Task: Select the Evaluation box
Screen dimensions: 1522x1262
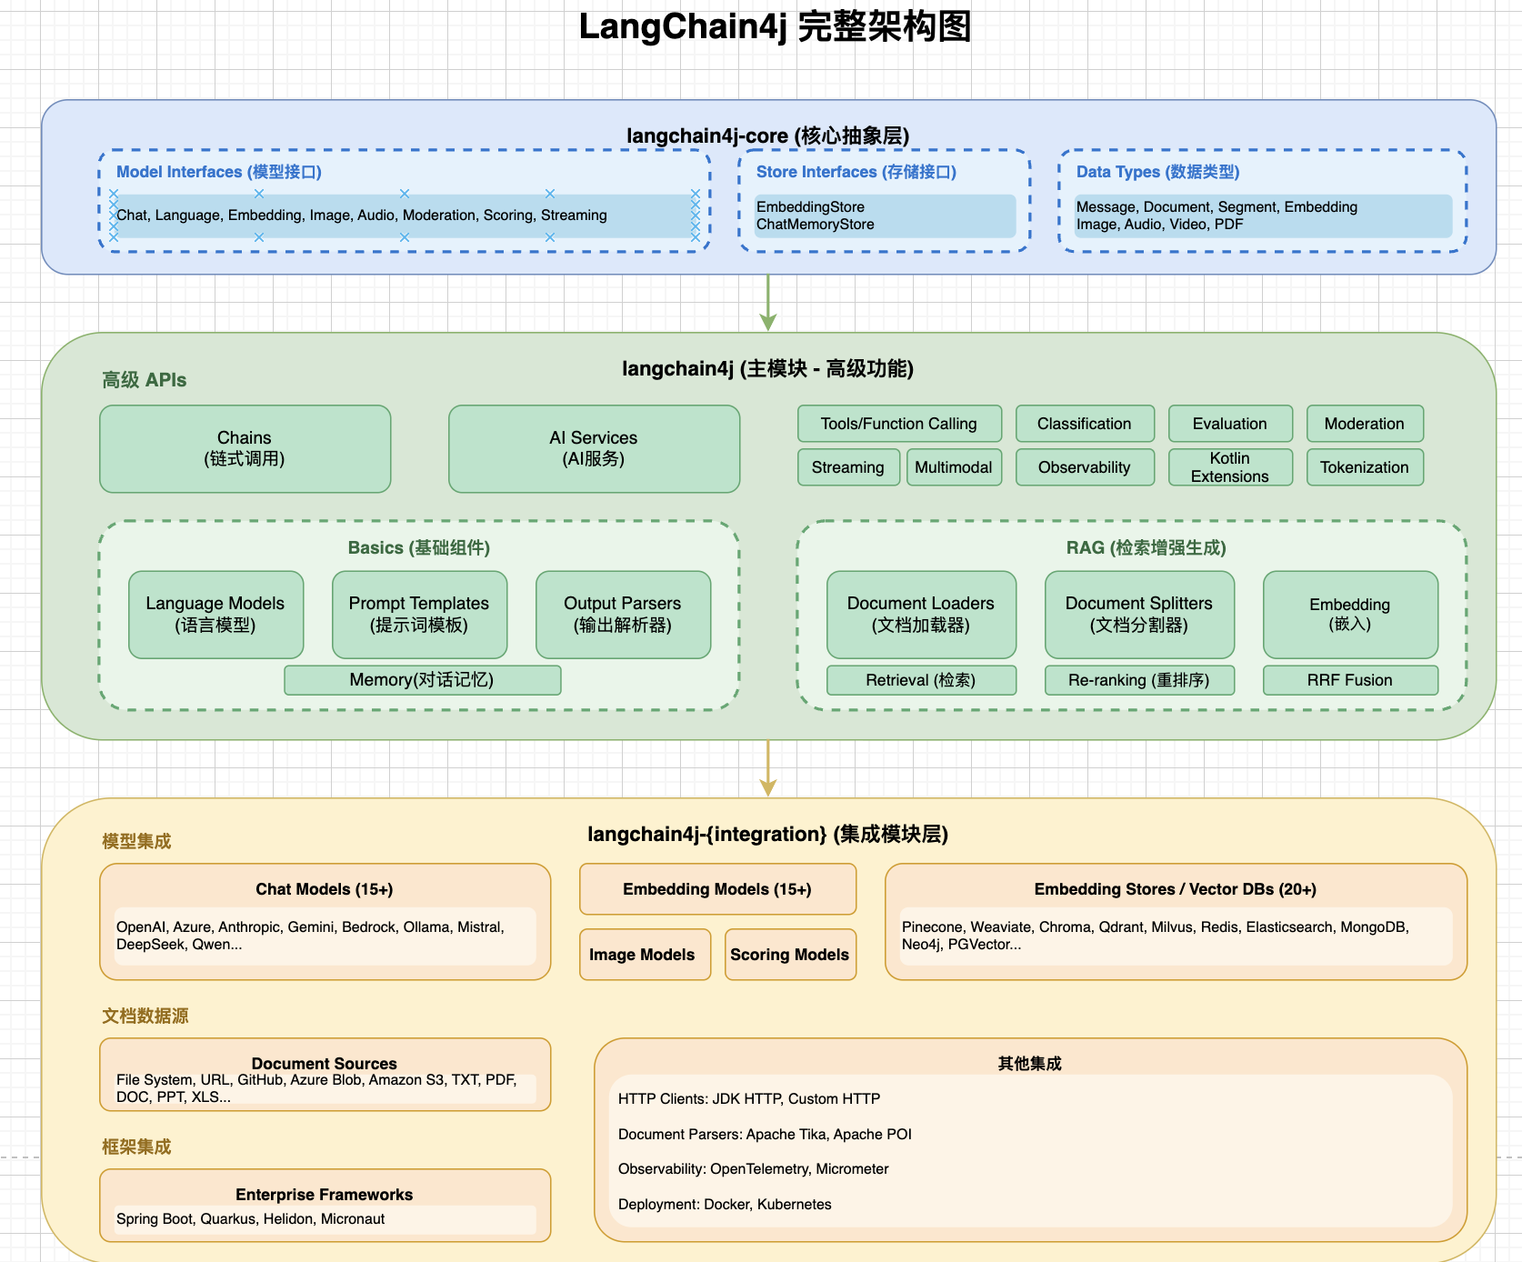Action: 1231,424
